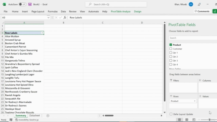Click the search magnifier icon
Screen dimensions: 217x122
pyautogui.click(x=90, y=4)
